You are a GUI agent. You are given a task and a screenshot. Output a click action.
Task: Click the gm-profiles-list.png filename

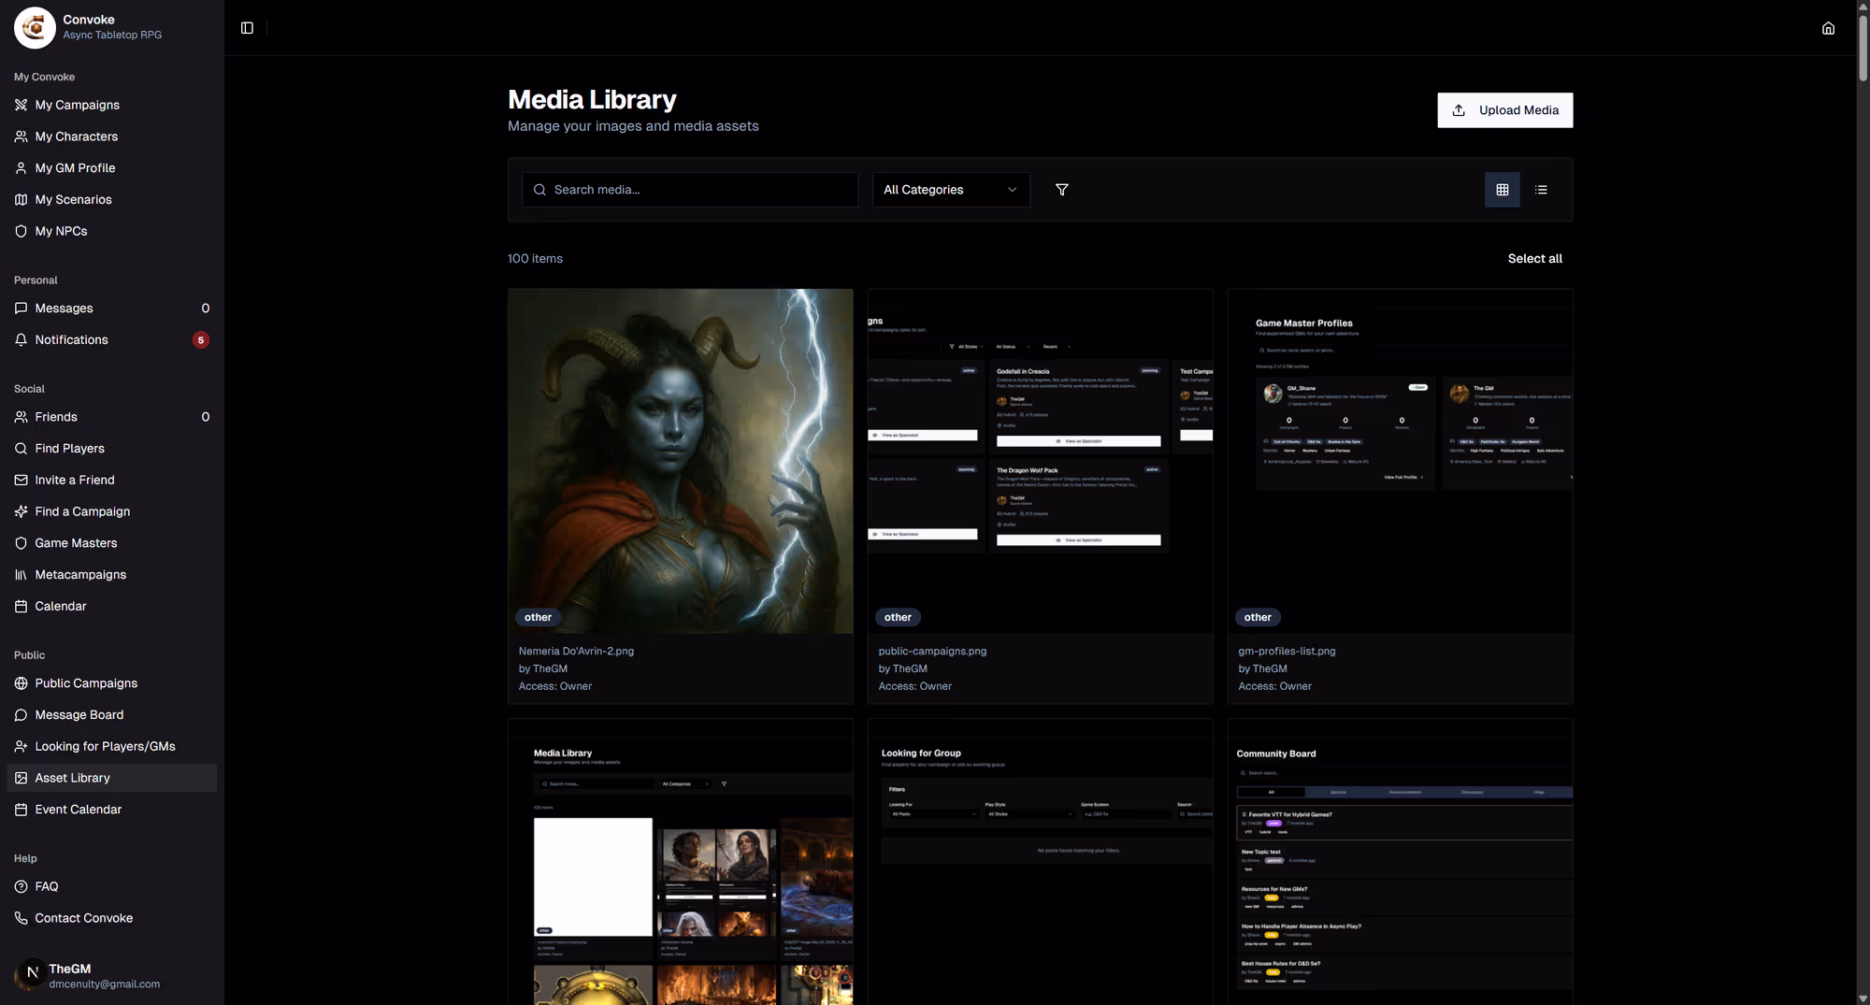(x=1287, y=652)
